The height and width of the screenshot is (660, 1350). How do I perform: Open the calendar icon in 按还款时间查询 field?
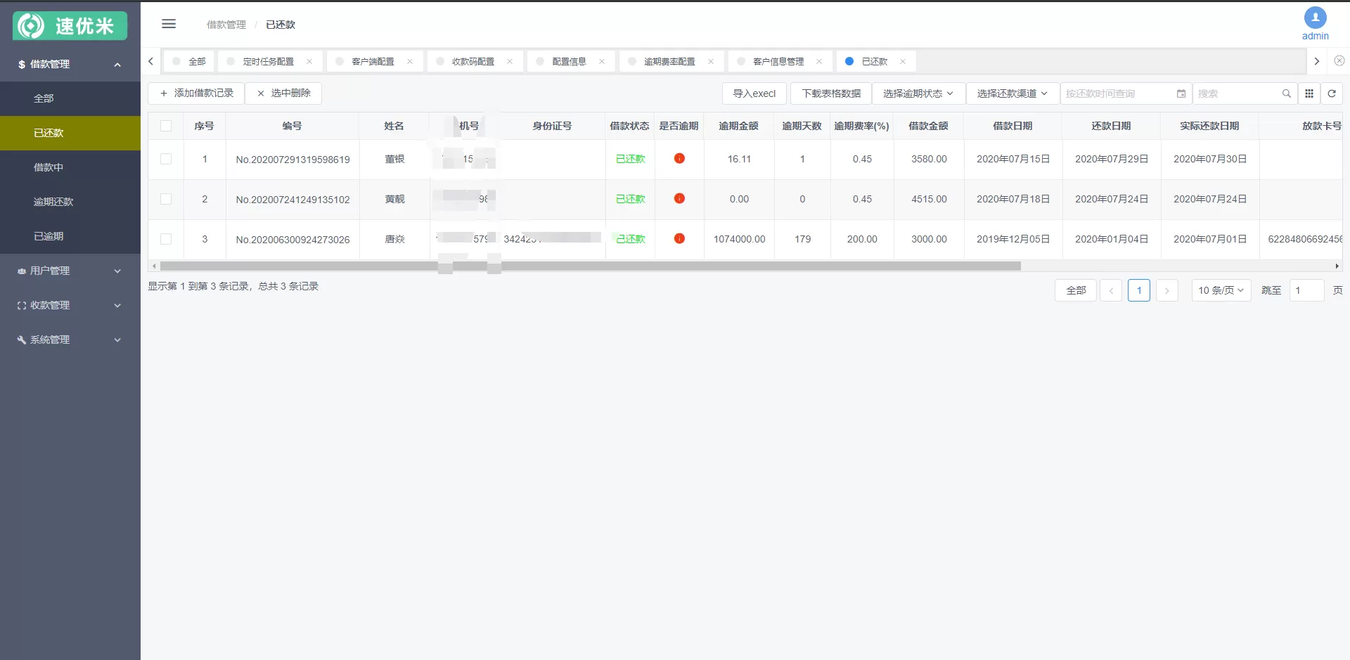[x=1181, y=93]
